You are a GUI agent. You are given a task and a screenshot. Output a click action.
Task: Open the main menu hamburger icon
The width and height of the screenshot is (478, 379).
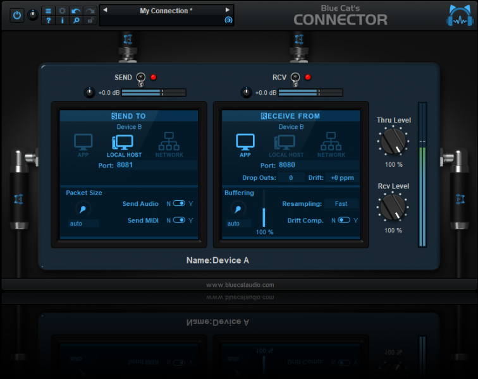pyautogui.click(x=48, y=11)
